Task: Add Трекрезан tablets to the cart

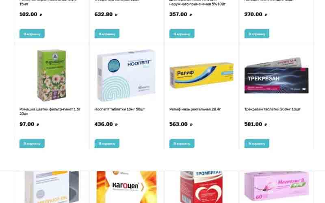Action: tap(257, 143)
